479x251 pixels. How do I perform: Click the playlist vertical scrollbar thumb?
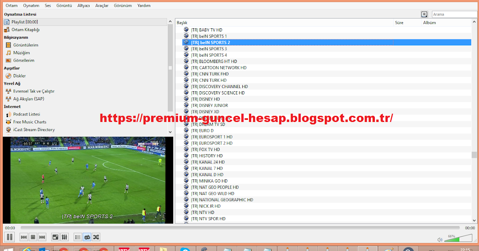tap(474, 155)
